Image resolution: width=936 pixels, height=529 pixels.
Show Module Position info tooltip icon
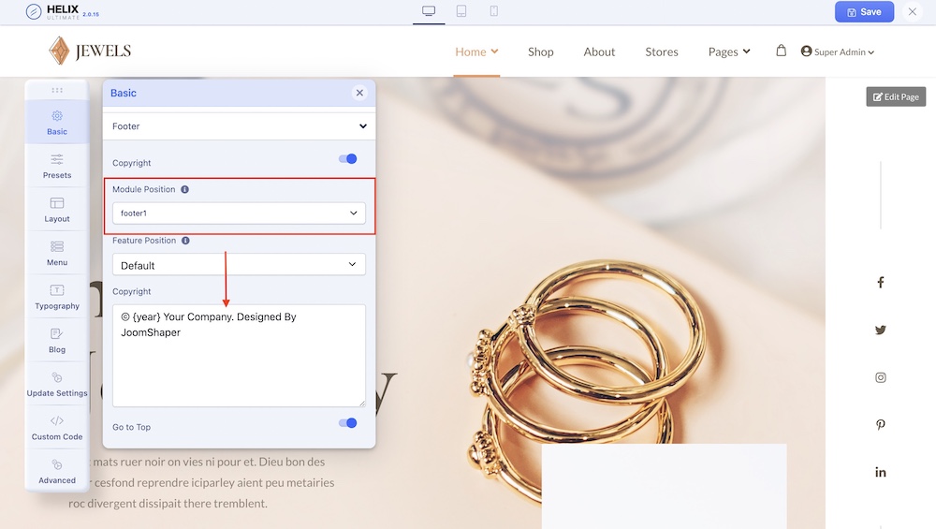(x=185, y=189)
